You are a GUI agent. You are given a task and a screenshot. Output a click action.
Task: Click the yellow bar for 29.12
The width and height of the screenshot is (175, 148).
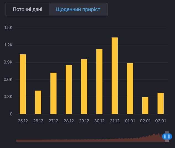[x=84, y=86]
